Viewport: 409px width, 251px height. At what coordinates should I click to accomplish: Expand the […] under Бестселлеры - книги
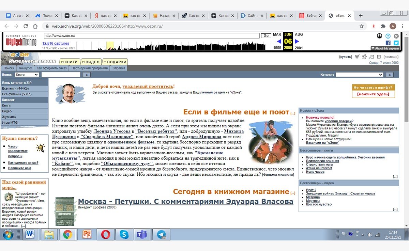[x=395, y=176]
